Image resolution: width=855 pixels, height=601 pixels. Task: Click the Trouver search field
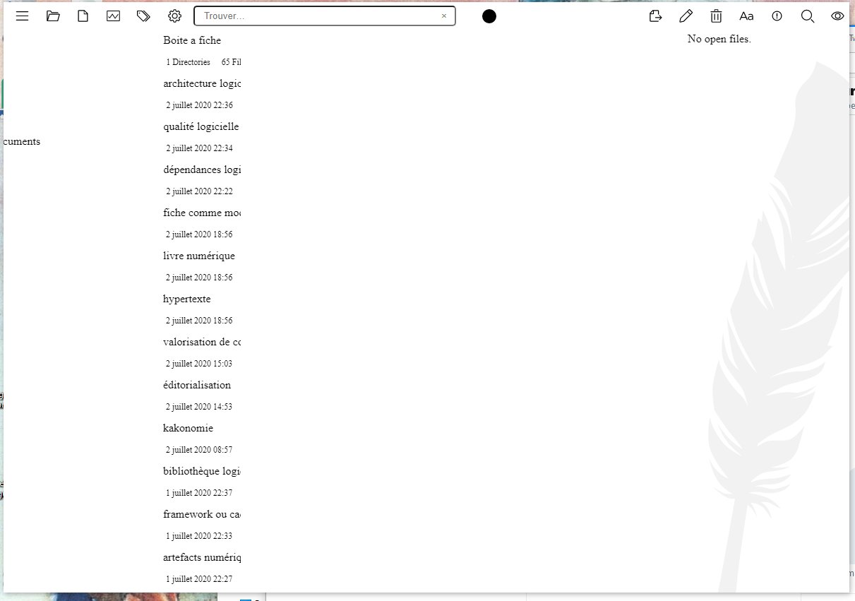point(325,16)
